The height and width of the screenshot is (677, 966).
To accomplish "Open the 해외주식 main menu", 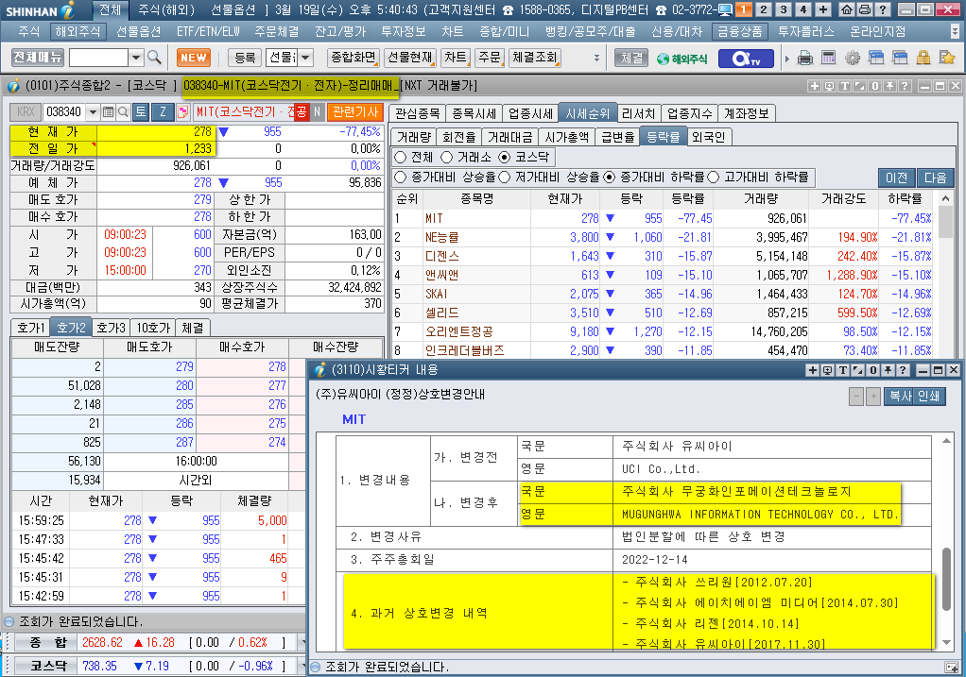I will click(77, 31).
